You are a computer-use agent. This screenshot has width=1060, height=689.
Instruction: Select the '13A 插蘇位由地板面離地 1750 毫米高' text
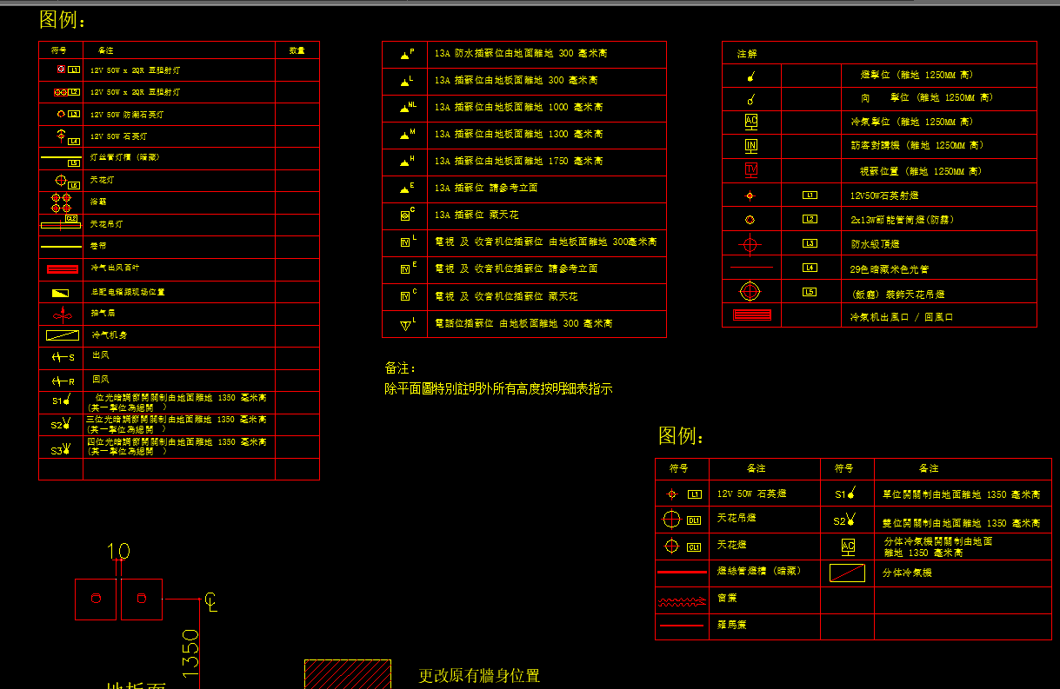click(518, 161)
